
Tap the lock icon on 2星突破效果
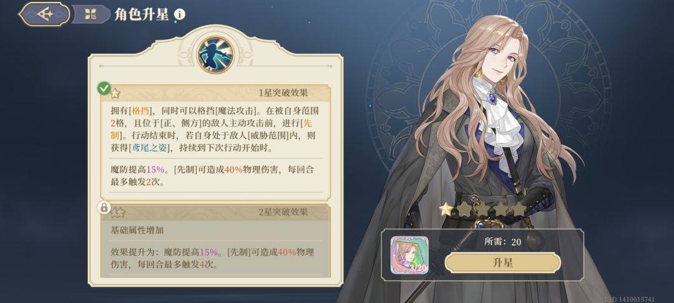click(x=104, y=208)
